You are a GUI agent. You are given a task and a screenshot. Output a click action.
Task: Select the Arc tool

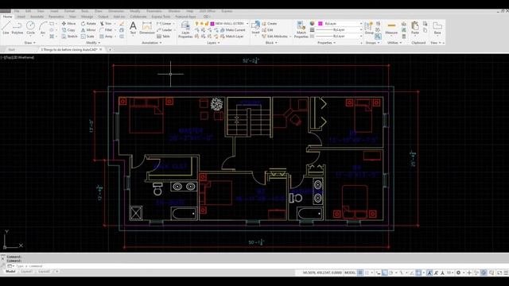[43, 28]
